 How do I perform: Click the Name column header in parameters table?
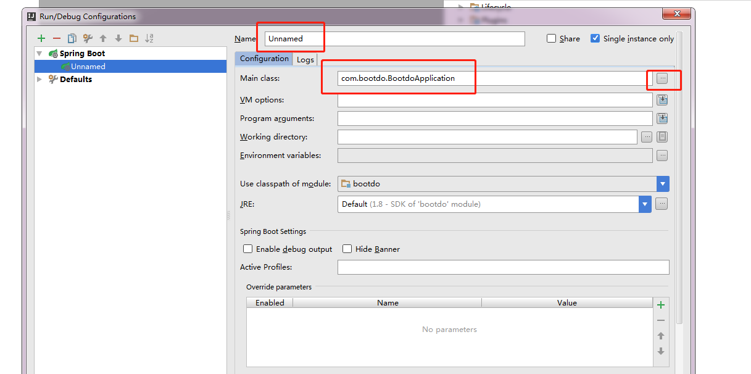(388, 302)
